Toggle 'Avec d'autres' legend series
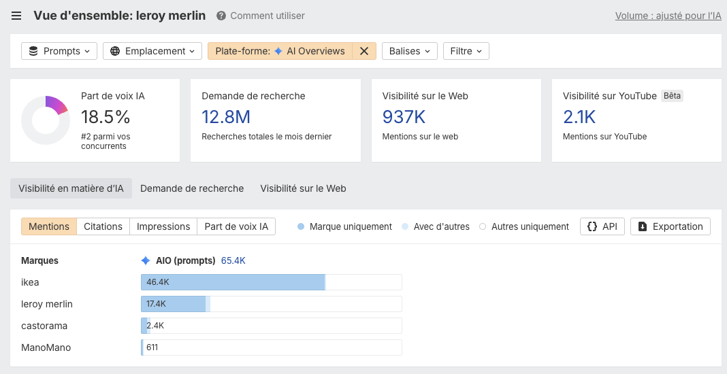727x374 pixels. tap(436, 226)
